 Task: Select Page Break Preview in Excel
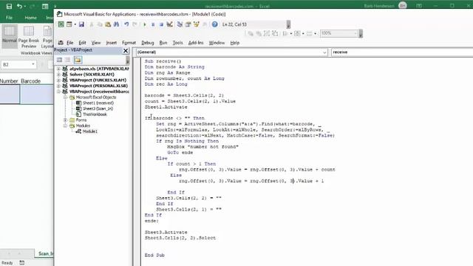[29, 36]
